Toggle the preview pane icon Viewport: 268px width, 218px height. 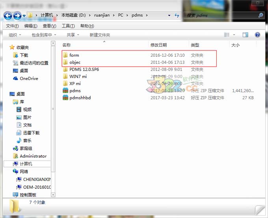[245, 35]
